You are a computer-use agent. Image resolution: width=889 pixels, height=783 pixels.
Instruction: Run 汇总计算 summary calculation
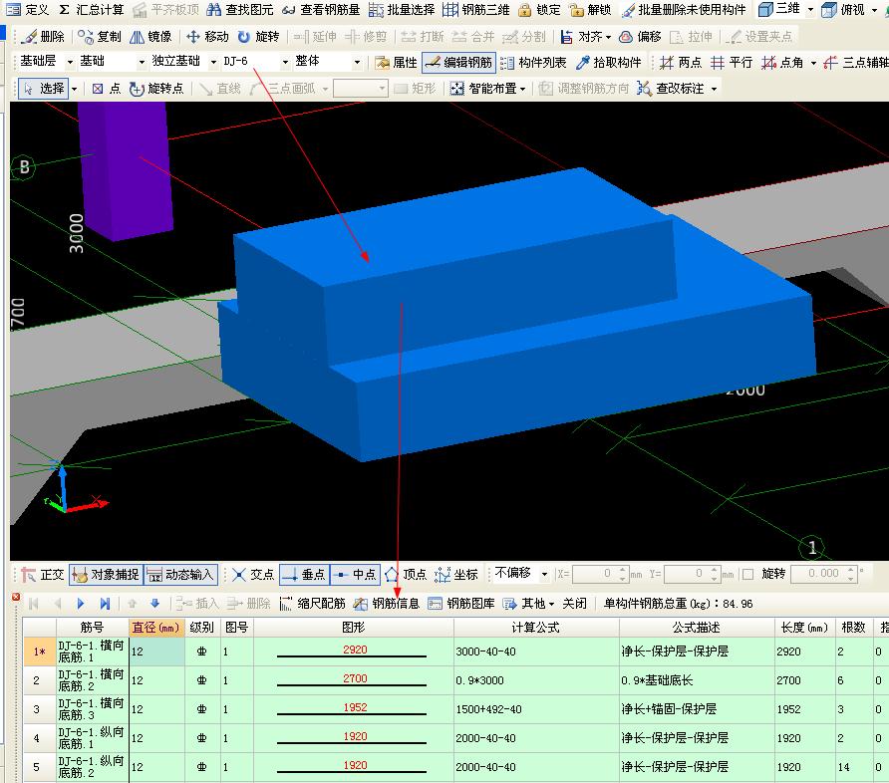[x=92, y=10]
